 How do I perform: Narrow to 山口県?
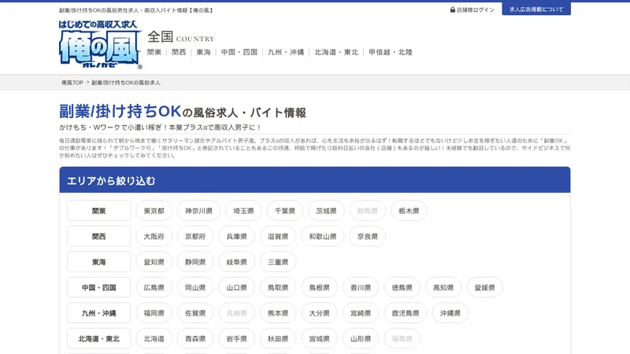[237, 287]
